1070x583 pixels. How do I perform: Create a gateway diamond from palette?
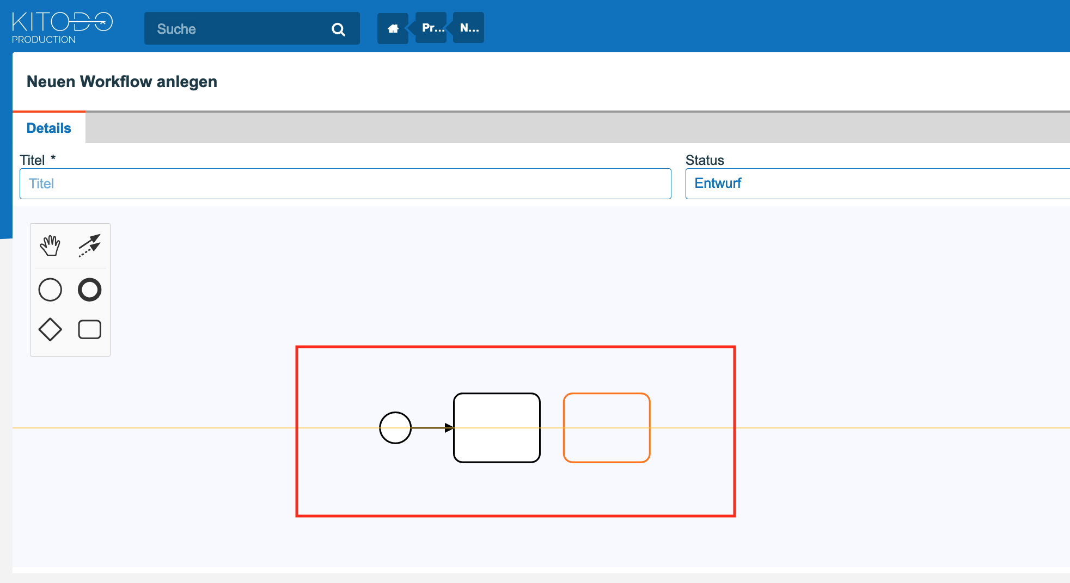click(x=50, y=329)
